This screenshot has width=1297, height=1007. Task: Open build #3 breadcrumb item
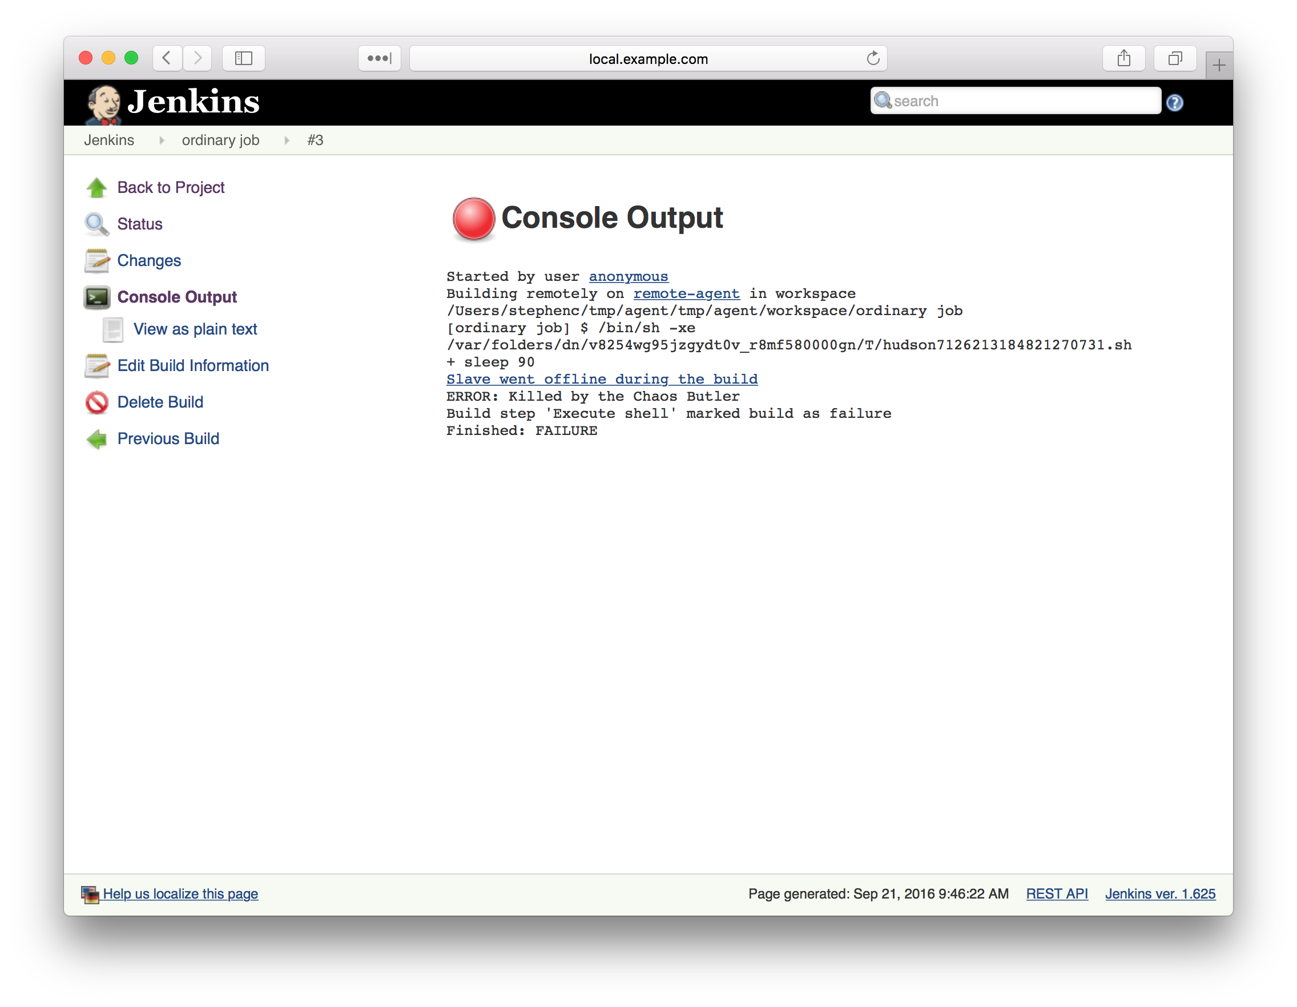pos(315,140)
